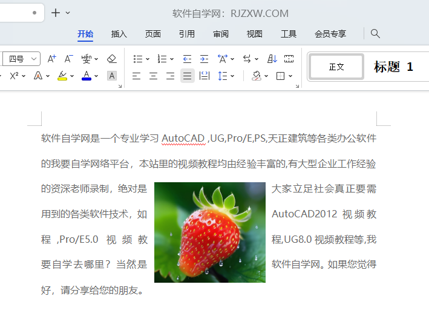This screenshot has height=336, width=429.
Task: Expand the paragraph shading dropdown arrow
Action: [266, 76]
